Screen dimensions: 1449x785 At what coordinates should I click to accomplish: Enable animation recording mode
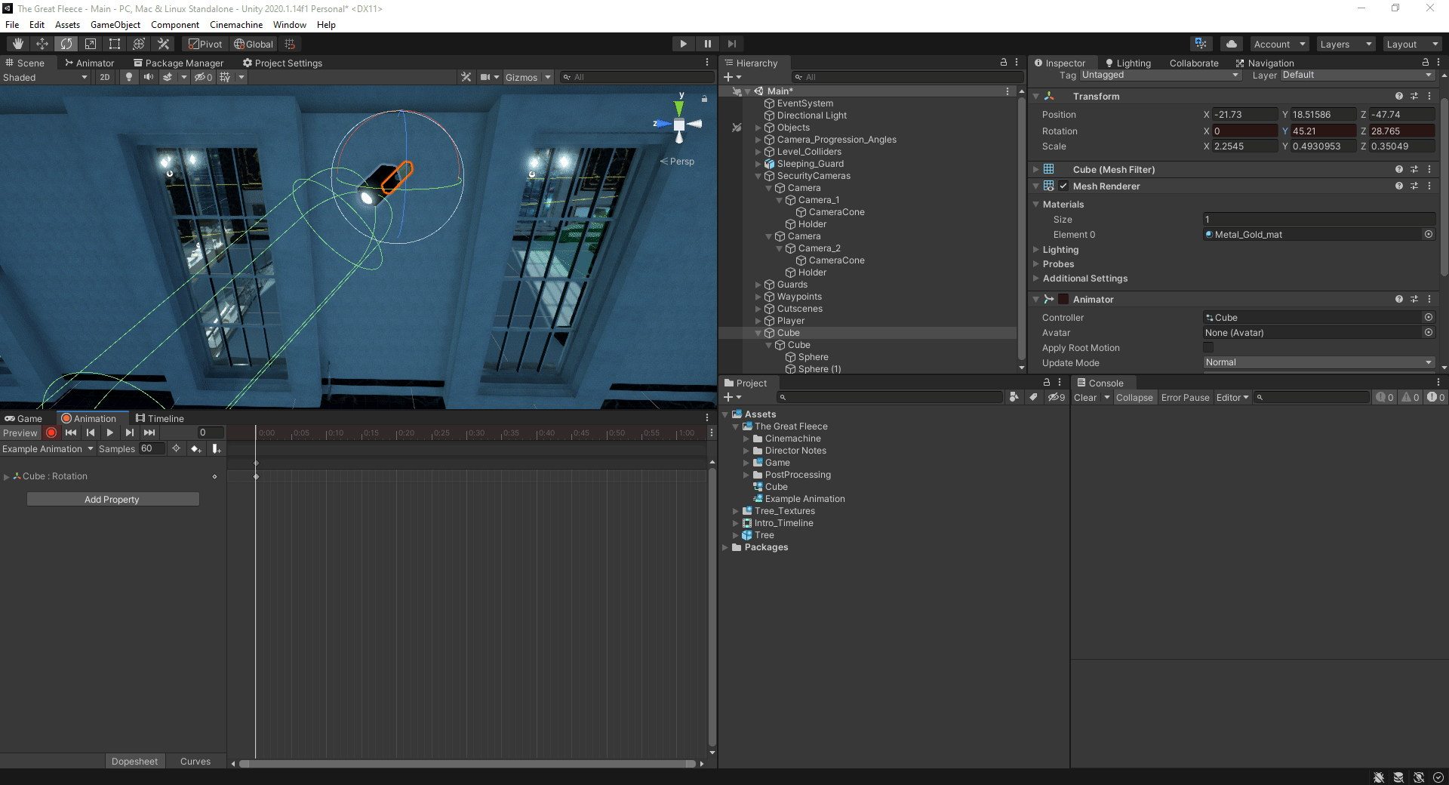coord(51,433)
